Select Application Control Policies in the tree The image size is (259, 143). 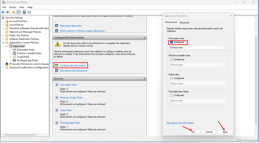coord(24,43)
